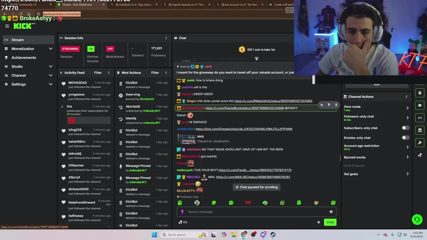Viewport: 427px width, 240px height.
Task: Click browser address bar dashboard.kick.com/stream
Action: coord(61,14)
